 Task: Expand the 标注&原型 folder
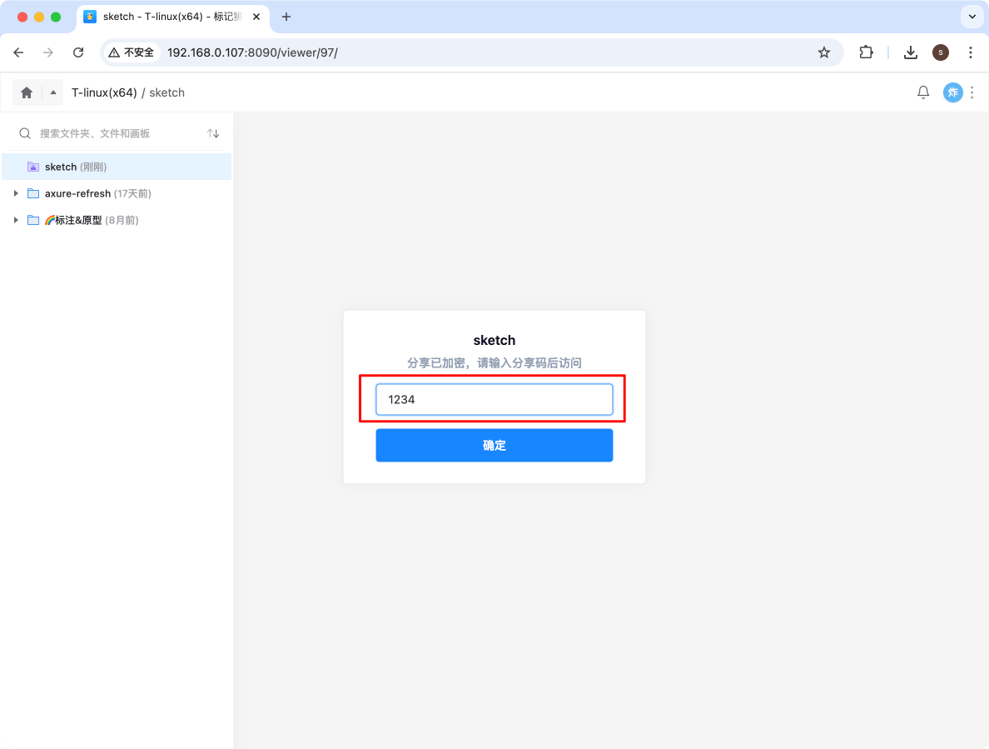point(16,220)
